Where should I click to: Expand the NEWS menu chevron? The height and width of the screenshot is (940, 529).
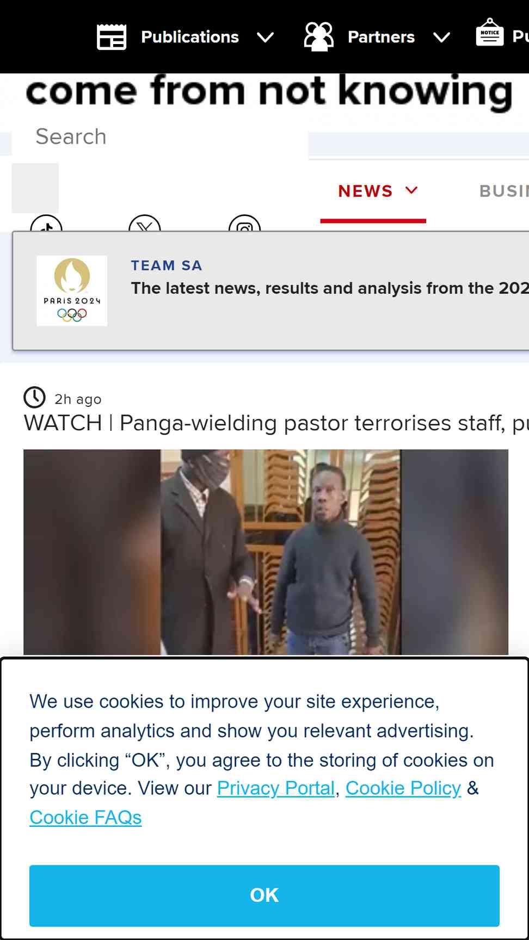[412, 190]
